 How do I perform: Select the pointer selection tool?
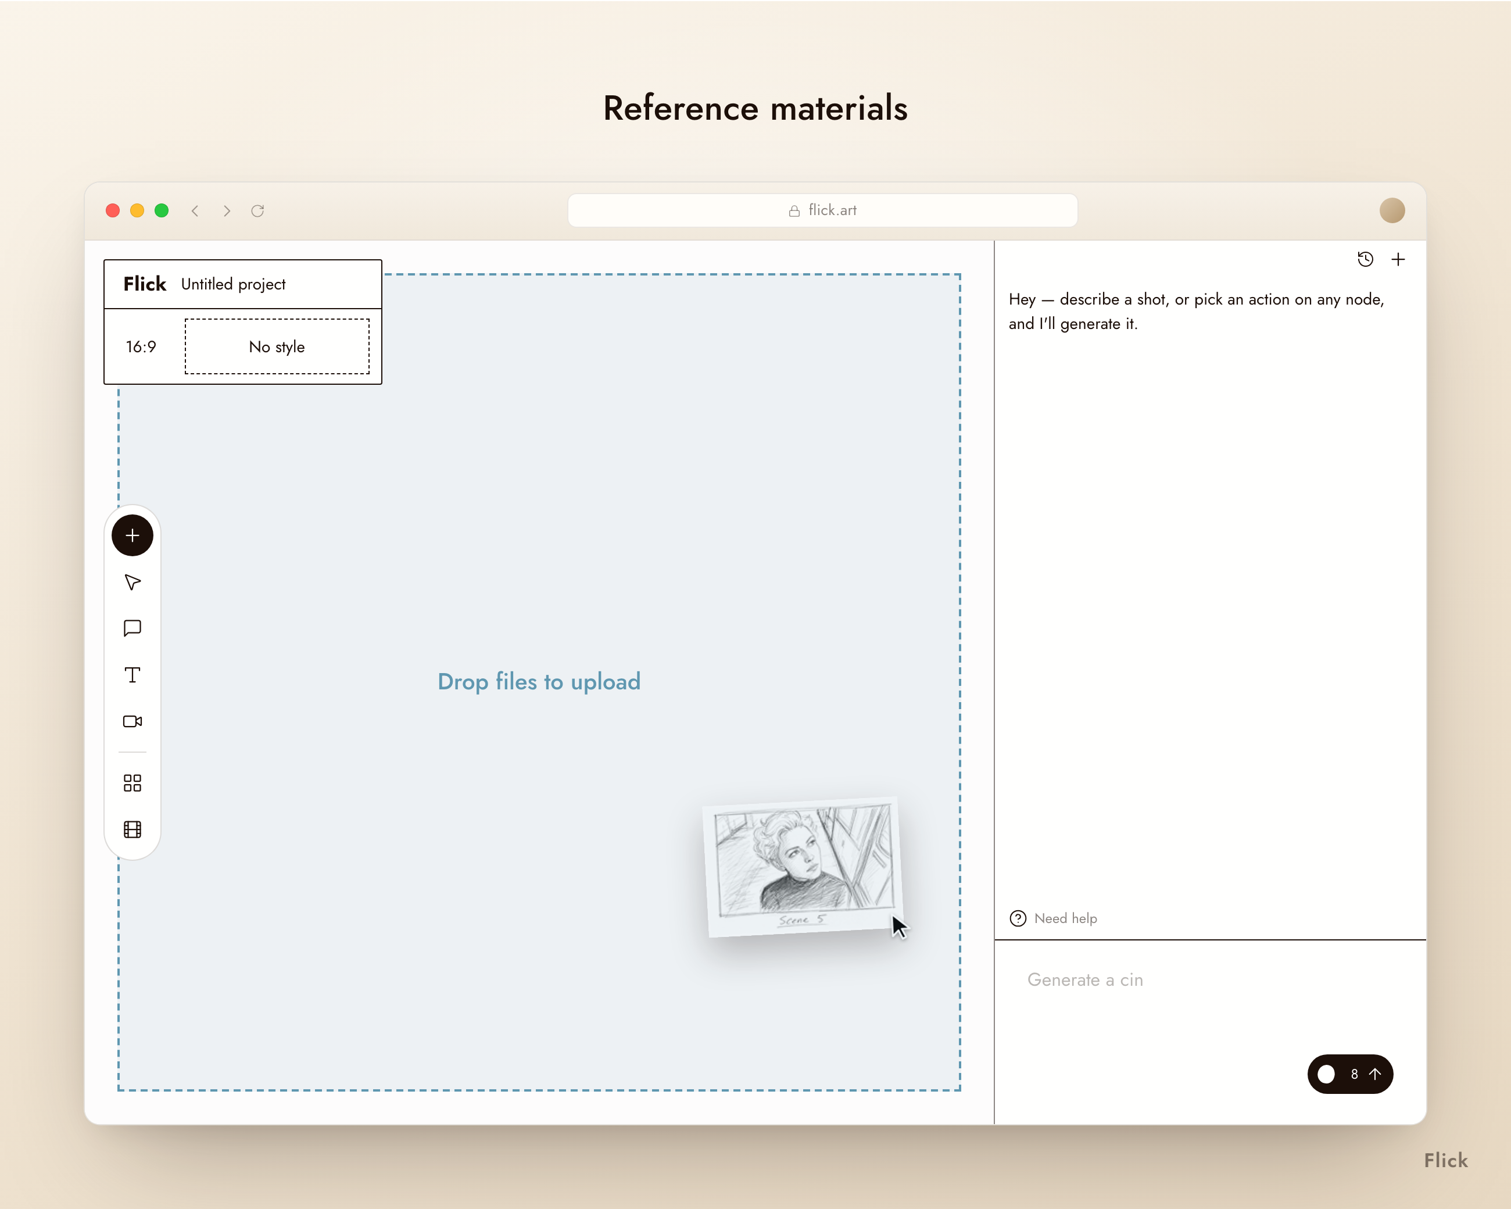tap(133, 582)
